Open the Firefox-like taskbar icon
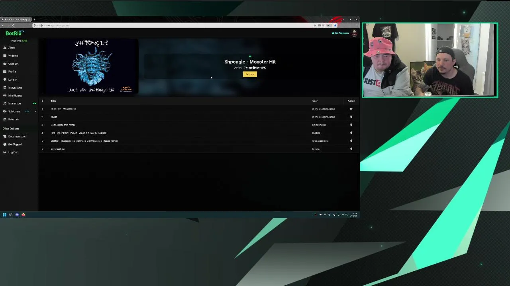 pyautogui.click(x=23, y=215)
